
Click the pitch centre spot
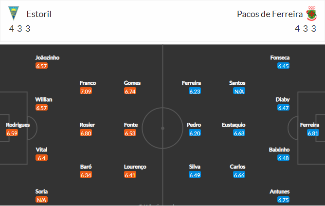(x=162, y=128)
